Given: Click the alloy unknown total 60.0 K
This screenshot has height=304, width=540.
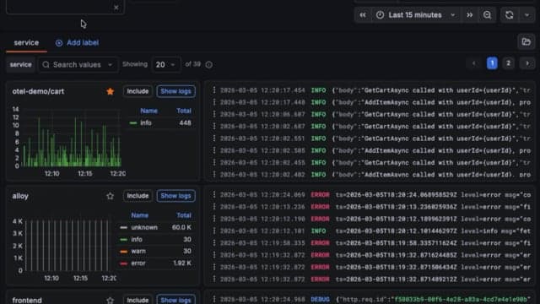Looking at the screenshot, I should tap(181, 227).
